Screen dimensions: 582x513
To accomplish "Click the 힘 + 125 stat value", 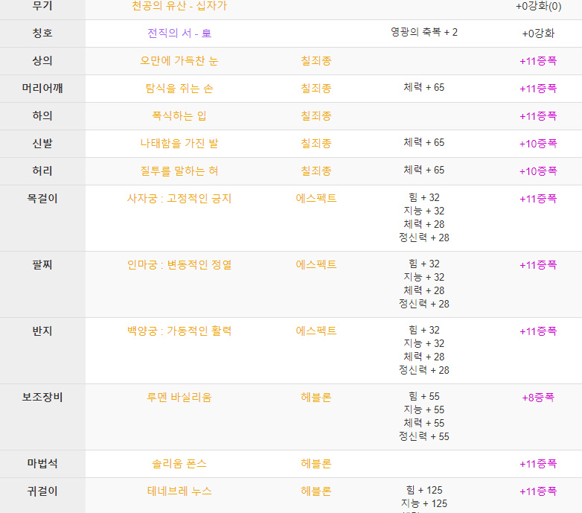I will tap(424, 490).
